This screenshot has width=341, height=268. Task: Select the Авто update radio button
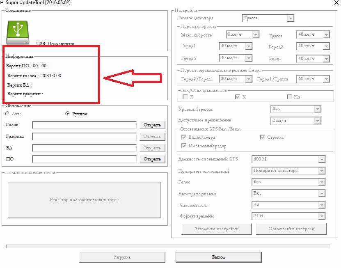[7, 114]
